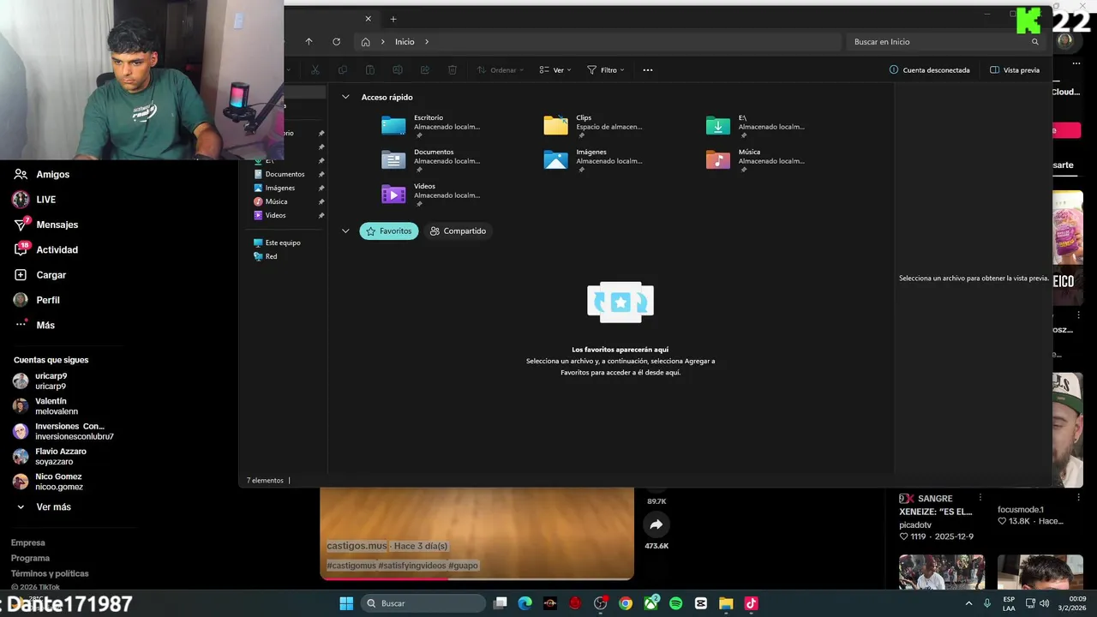Image resolution: width=1097 pixels, height=617 pixels.
Task: Select Red in navigation pane
Action: pos(271,256)
